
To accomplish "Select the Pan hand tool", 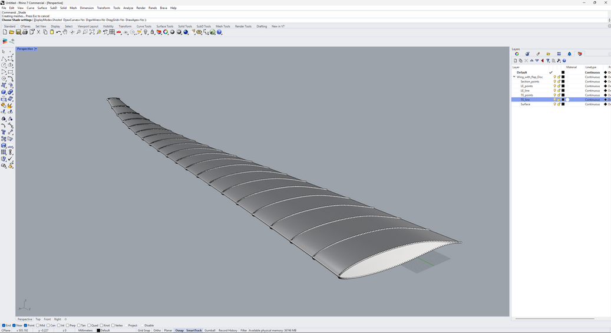I will point(65,32).
